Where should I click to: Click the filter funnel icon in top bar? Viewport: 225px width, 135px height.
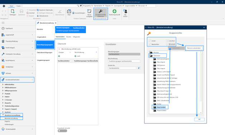81,6
